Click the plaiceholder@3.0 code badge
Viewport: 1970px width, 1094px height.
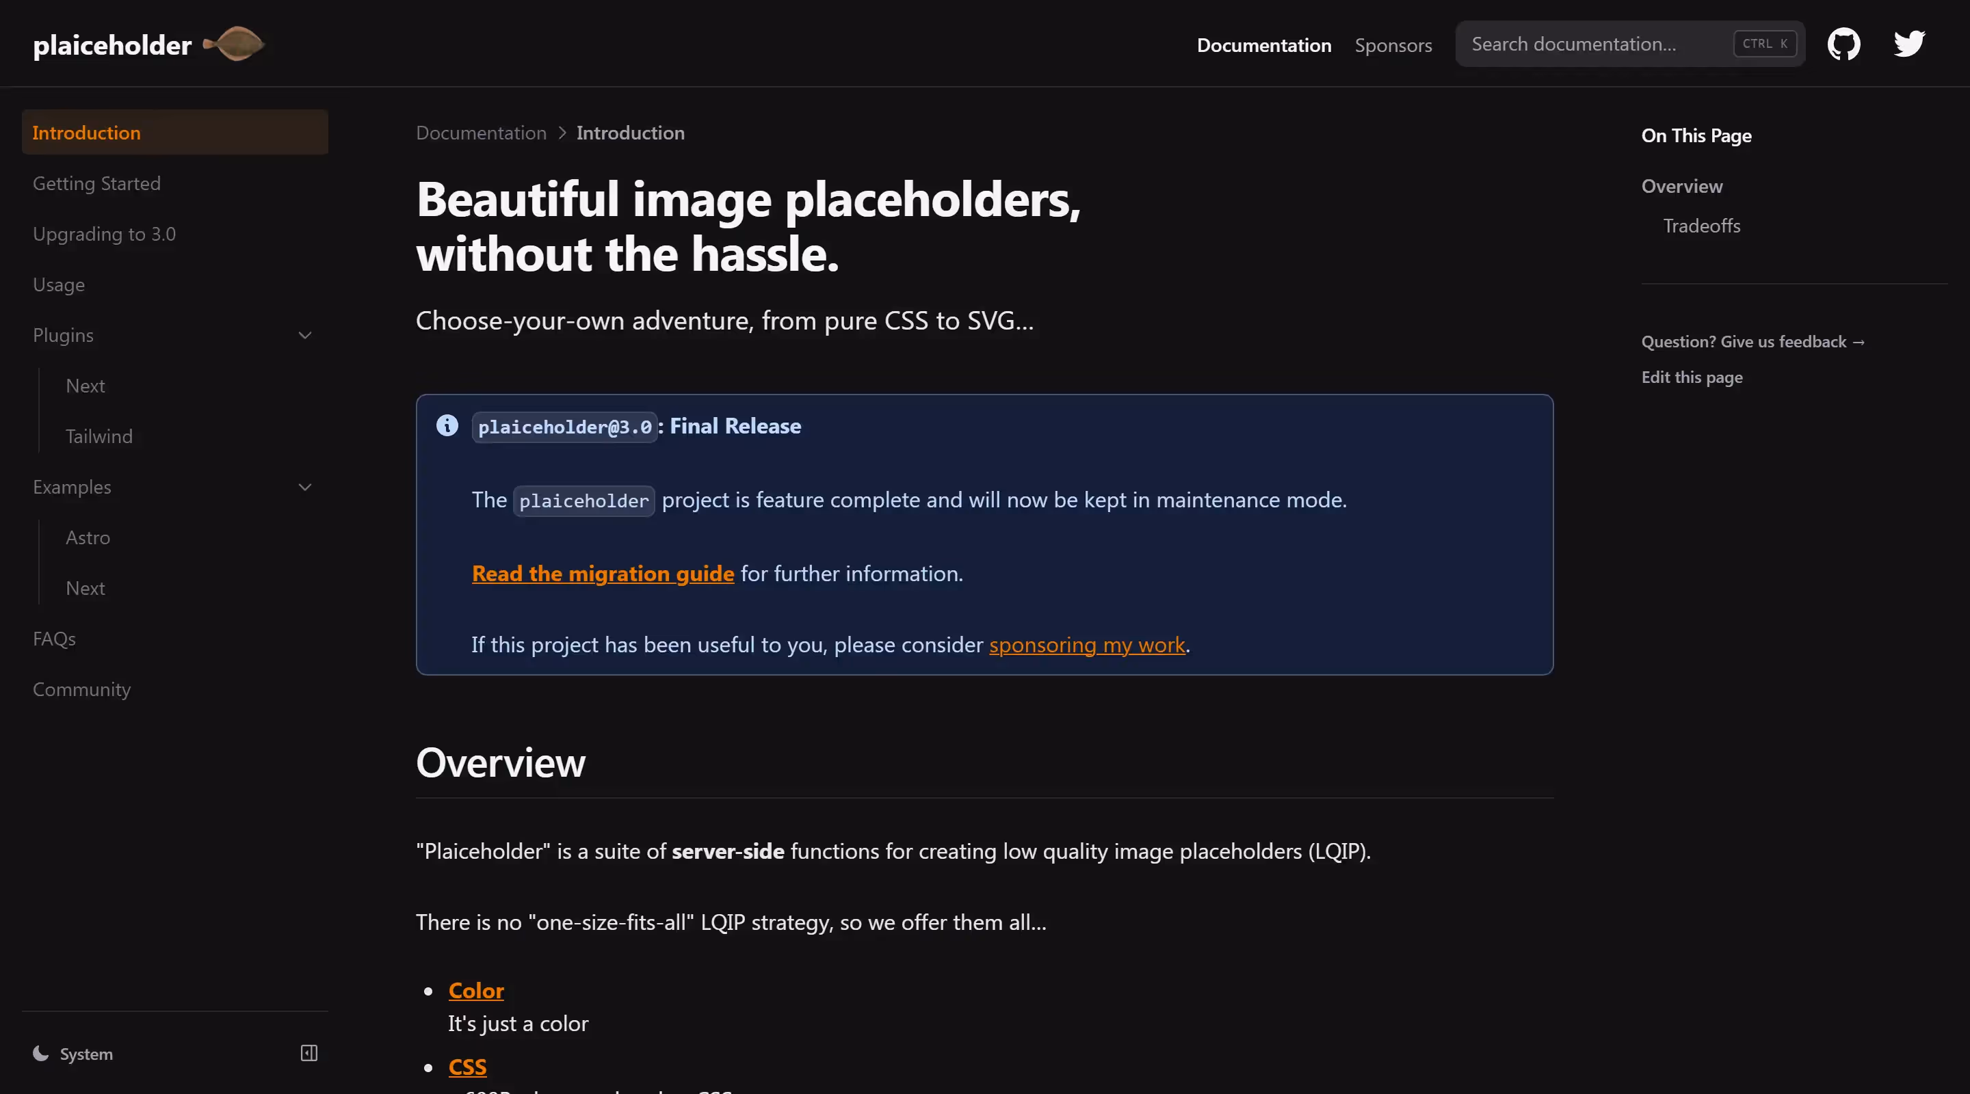click(x=564, y=427)
